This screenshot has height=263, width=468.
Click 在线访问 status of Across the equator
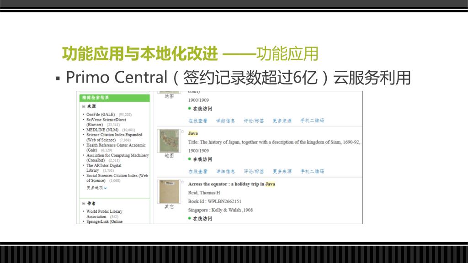202,219
